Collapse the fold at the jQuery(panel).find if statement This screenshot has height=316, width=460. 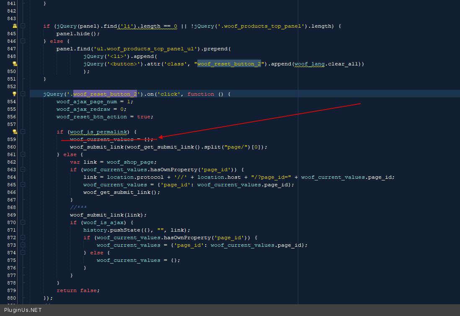point(23,26)
